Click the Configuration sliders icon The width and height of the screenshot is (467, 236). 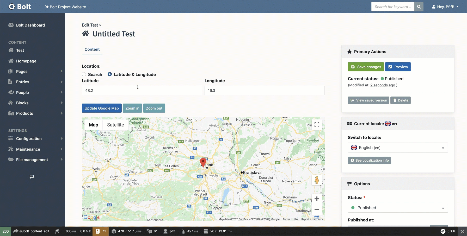(11, 138)
